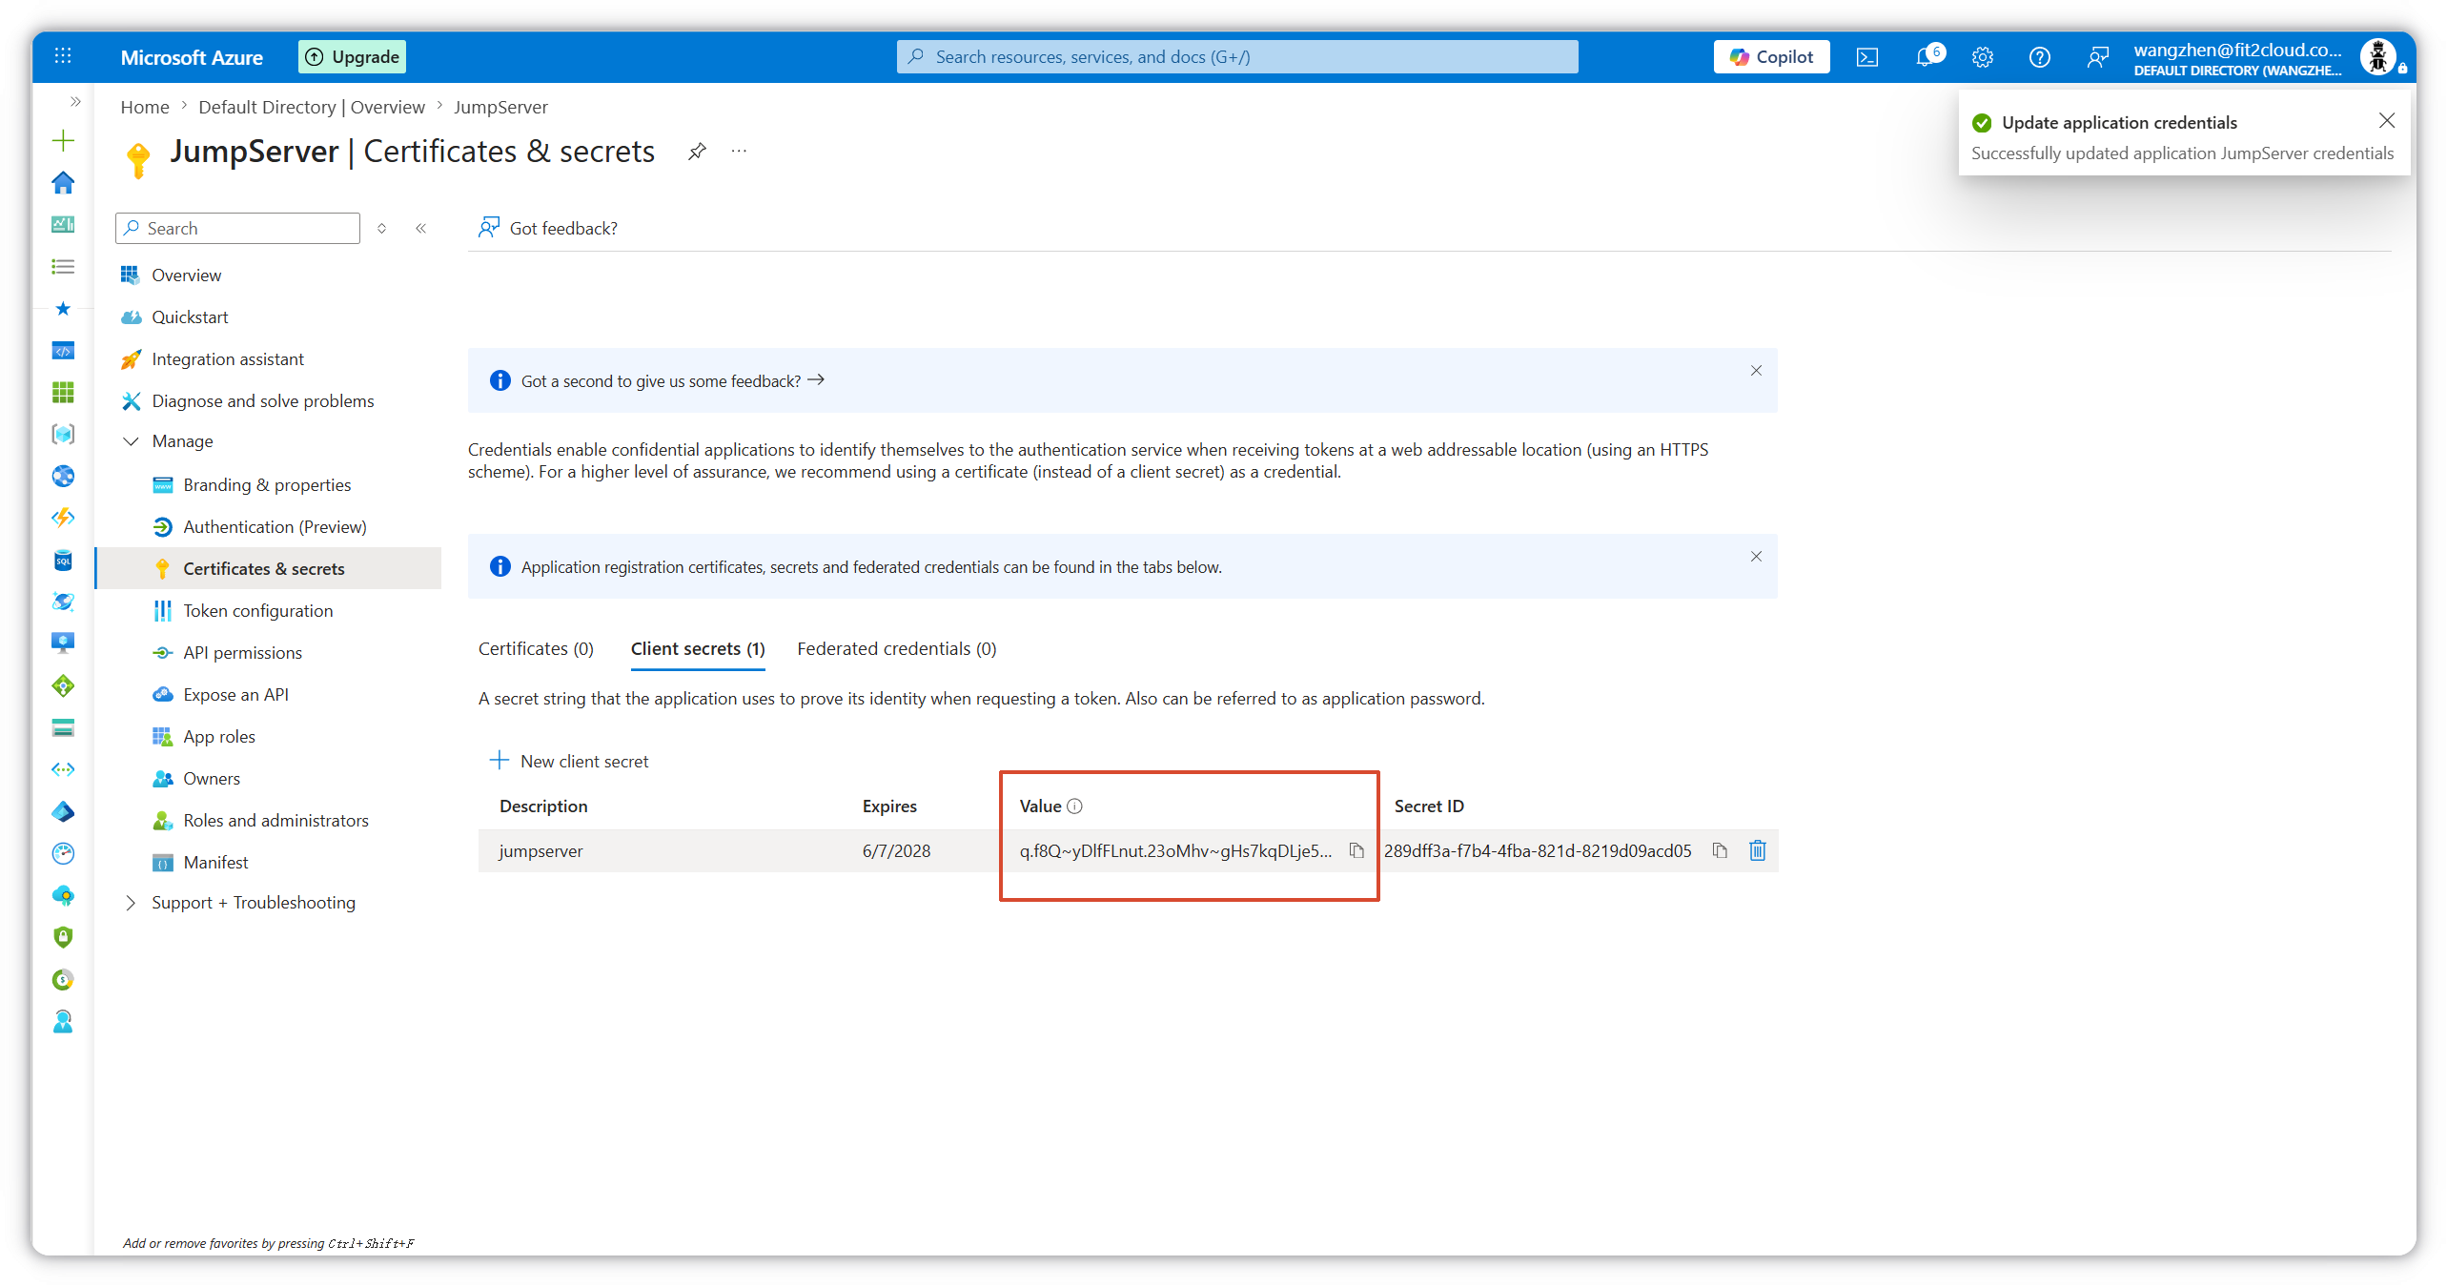Open Copilot from the top bar
The image size is (2447, 1286).
1771,57
